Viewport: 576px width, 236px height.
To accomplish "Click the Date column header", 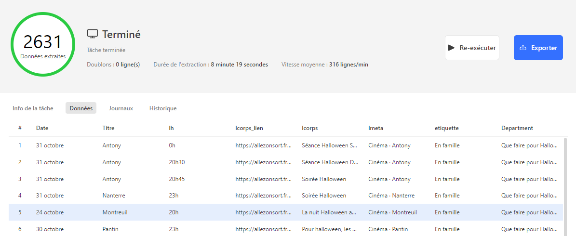I will [x=42, y=128].
